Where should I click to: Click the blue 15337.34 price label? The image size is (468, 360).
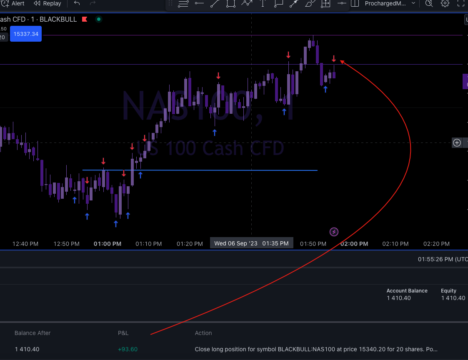point(26,34)
